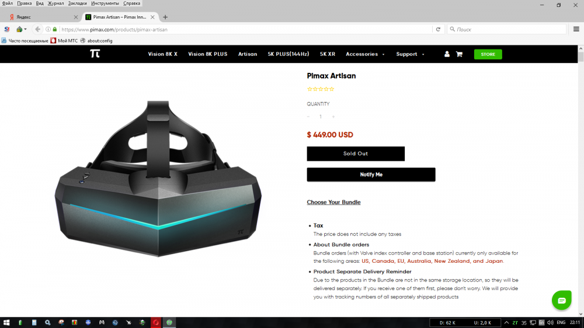
Task: Switch to the Яндекс tab
Action: [x=41, y=17]
